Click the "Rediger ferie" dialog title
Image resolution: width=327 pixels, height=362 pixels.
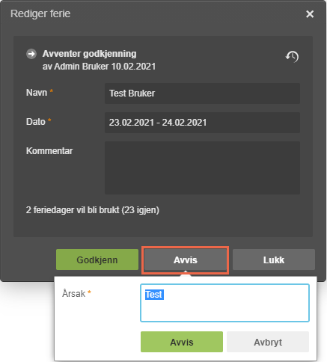[40, 13]
